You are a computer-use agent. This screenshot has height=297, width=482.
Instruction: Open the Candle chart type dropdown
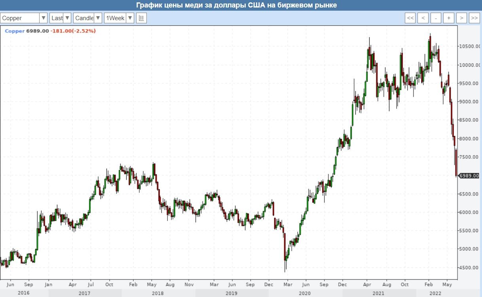[x=87, y=18]
